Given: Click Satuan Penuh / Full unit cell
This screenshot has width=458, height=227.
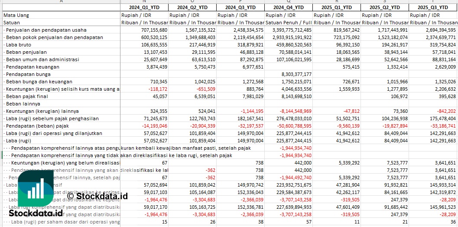Looking at the screenshot, I should coord(289,23).
